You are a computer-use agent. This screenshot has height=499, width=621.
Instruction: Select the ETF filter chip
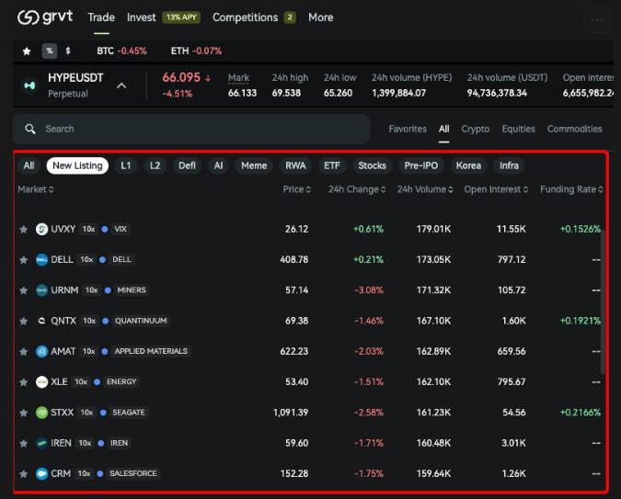point(332,165)
